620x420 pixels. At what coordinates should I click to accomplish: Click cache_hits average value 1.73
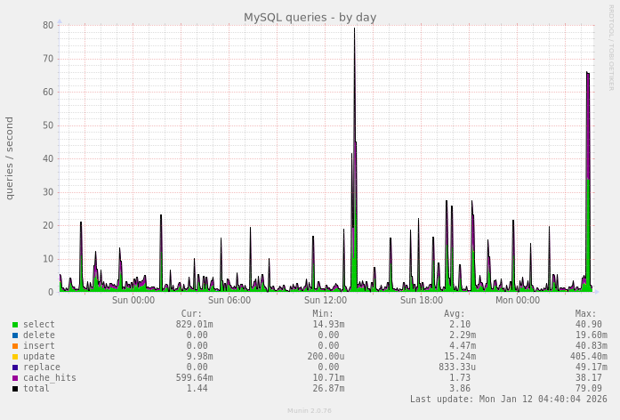[x=460, y=377]
